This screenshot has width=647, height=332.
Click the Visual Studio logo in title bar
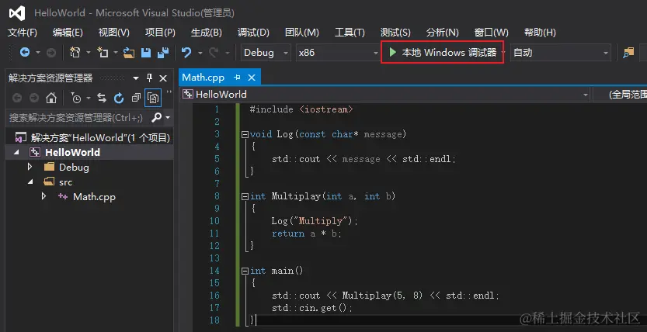pos(17,14)
